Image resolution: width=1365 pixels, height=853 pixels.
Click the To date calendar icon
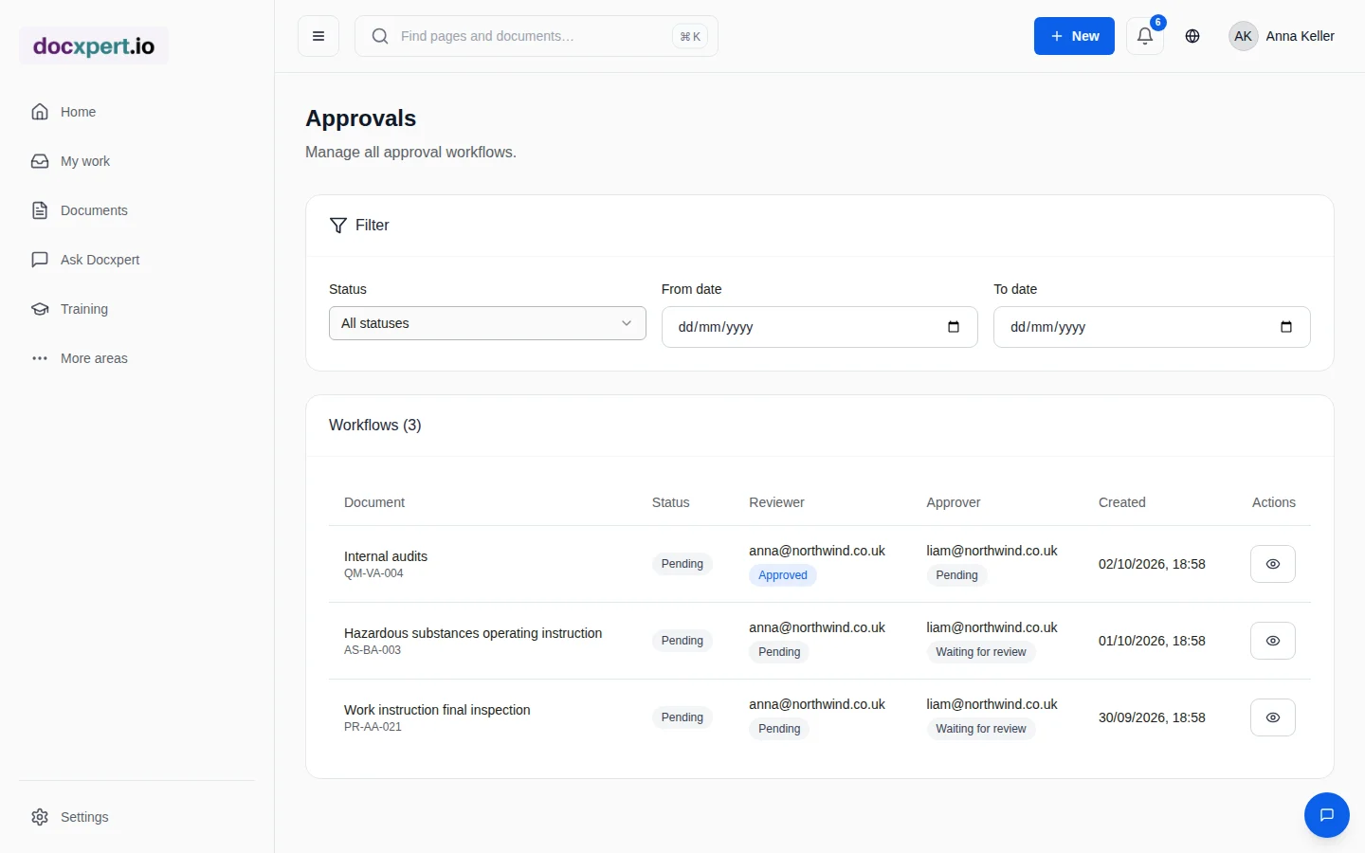point(1286,327)
